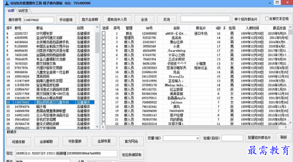Click the 刷新 button
The width and height of the screenshot is (293, 162).
283,138
